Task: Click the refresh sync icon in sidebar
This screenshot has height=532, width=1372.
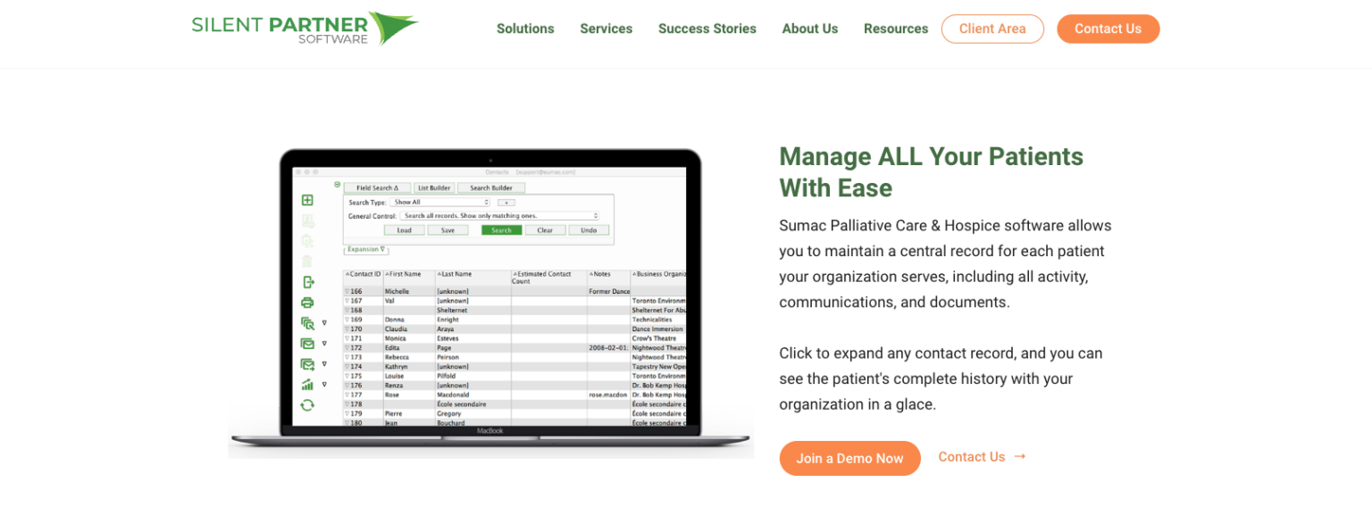Action: [307, 404]
